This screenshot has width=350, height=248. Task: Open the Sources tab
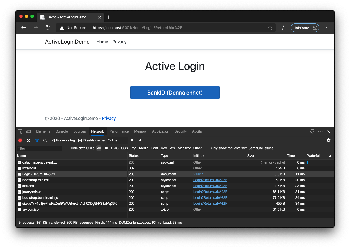(x=79, y=131)
